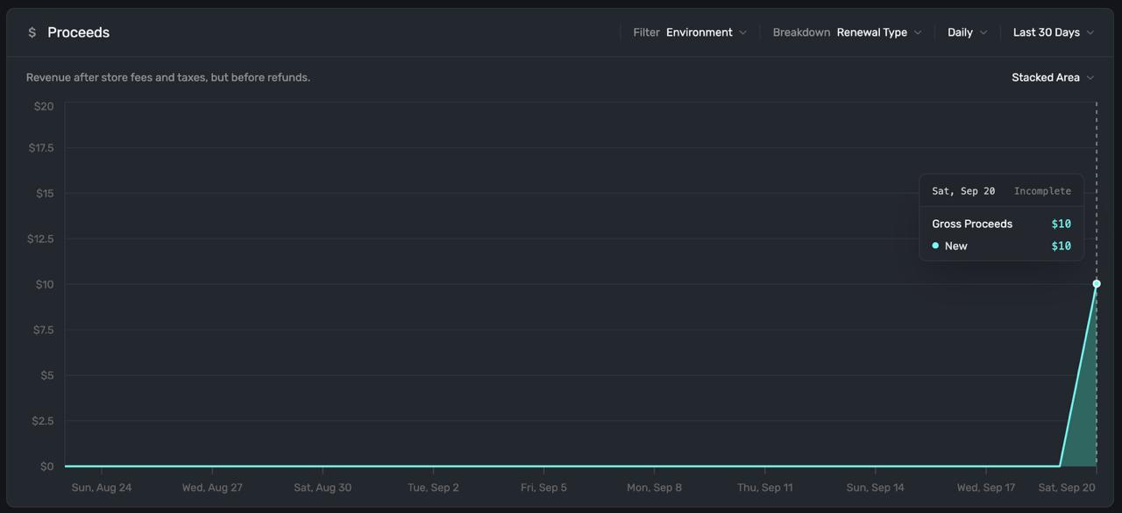Click the Gross Proceeds tooltip row
This screenshot has height=513, width=1122.
tap(1001, 224)
